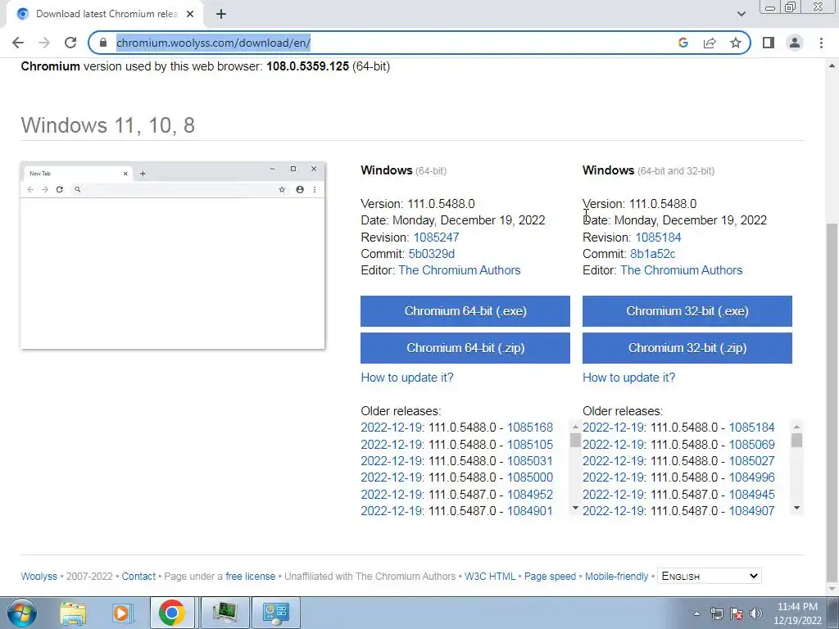
Task: Open 'How to update it?' under 32-bit
Action: coord(628,378)
